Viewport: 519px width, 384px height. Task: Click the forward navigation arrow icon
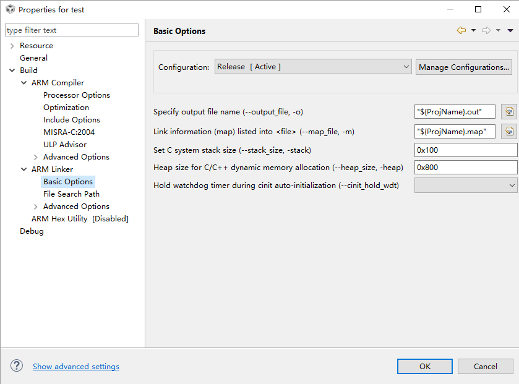(x=486, y=30)
